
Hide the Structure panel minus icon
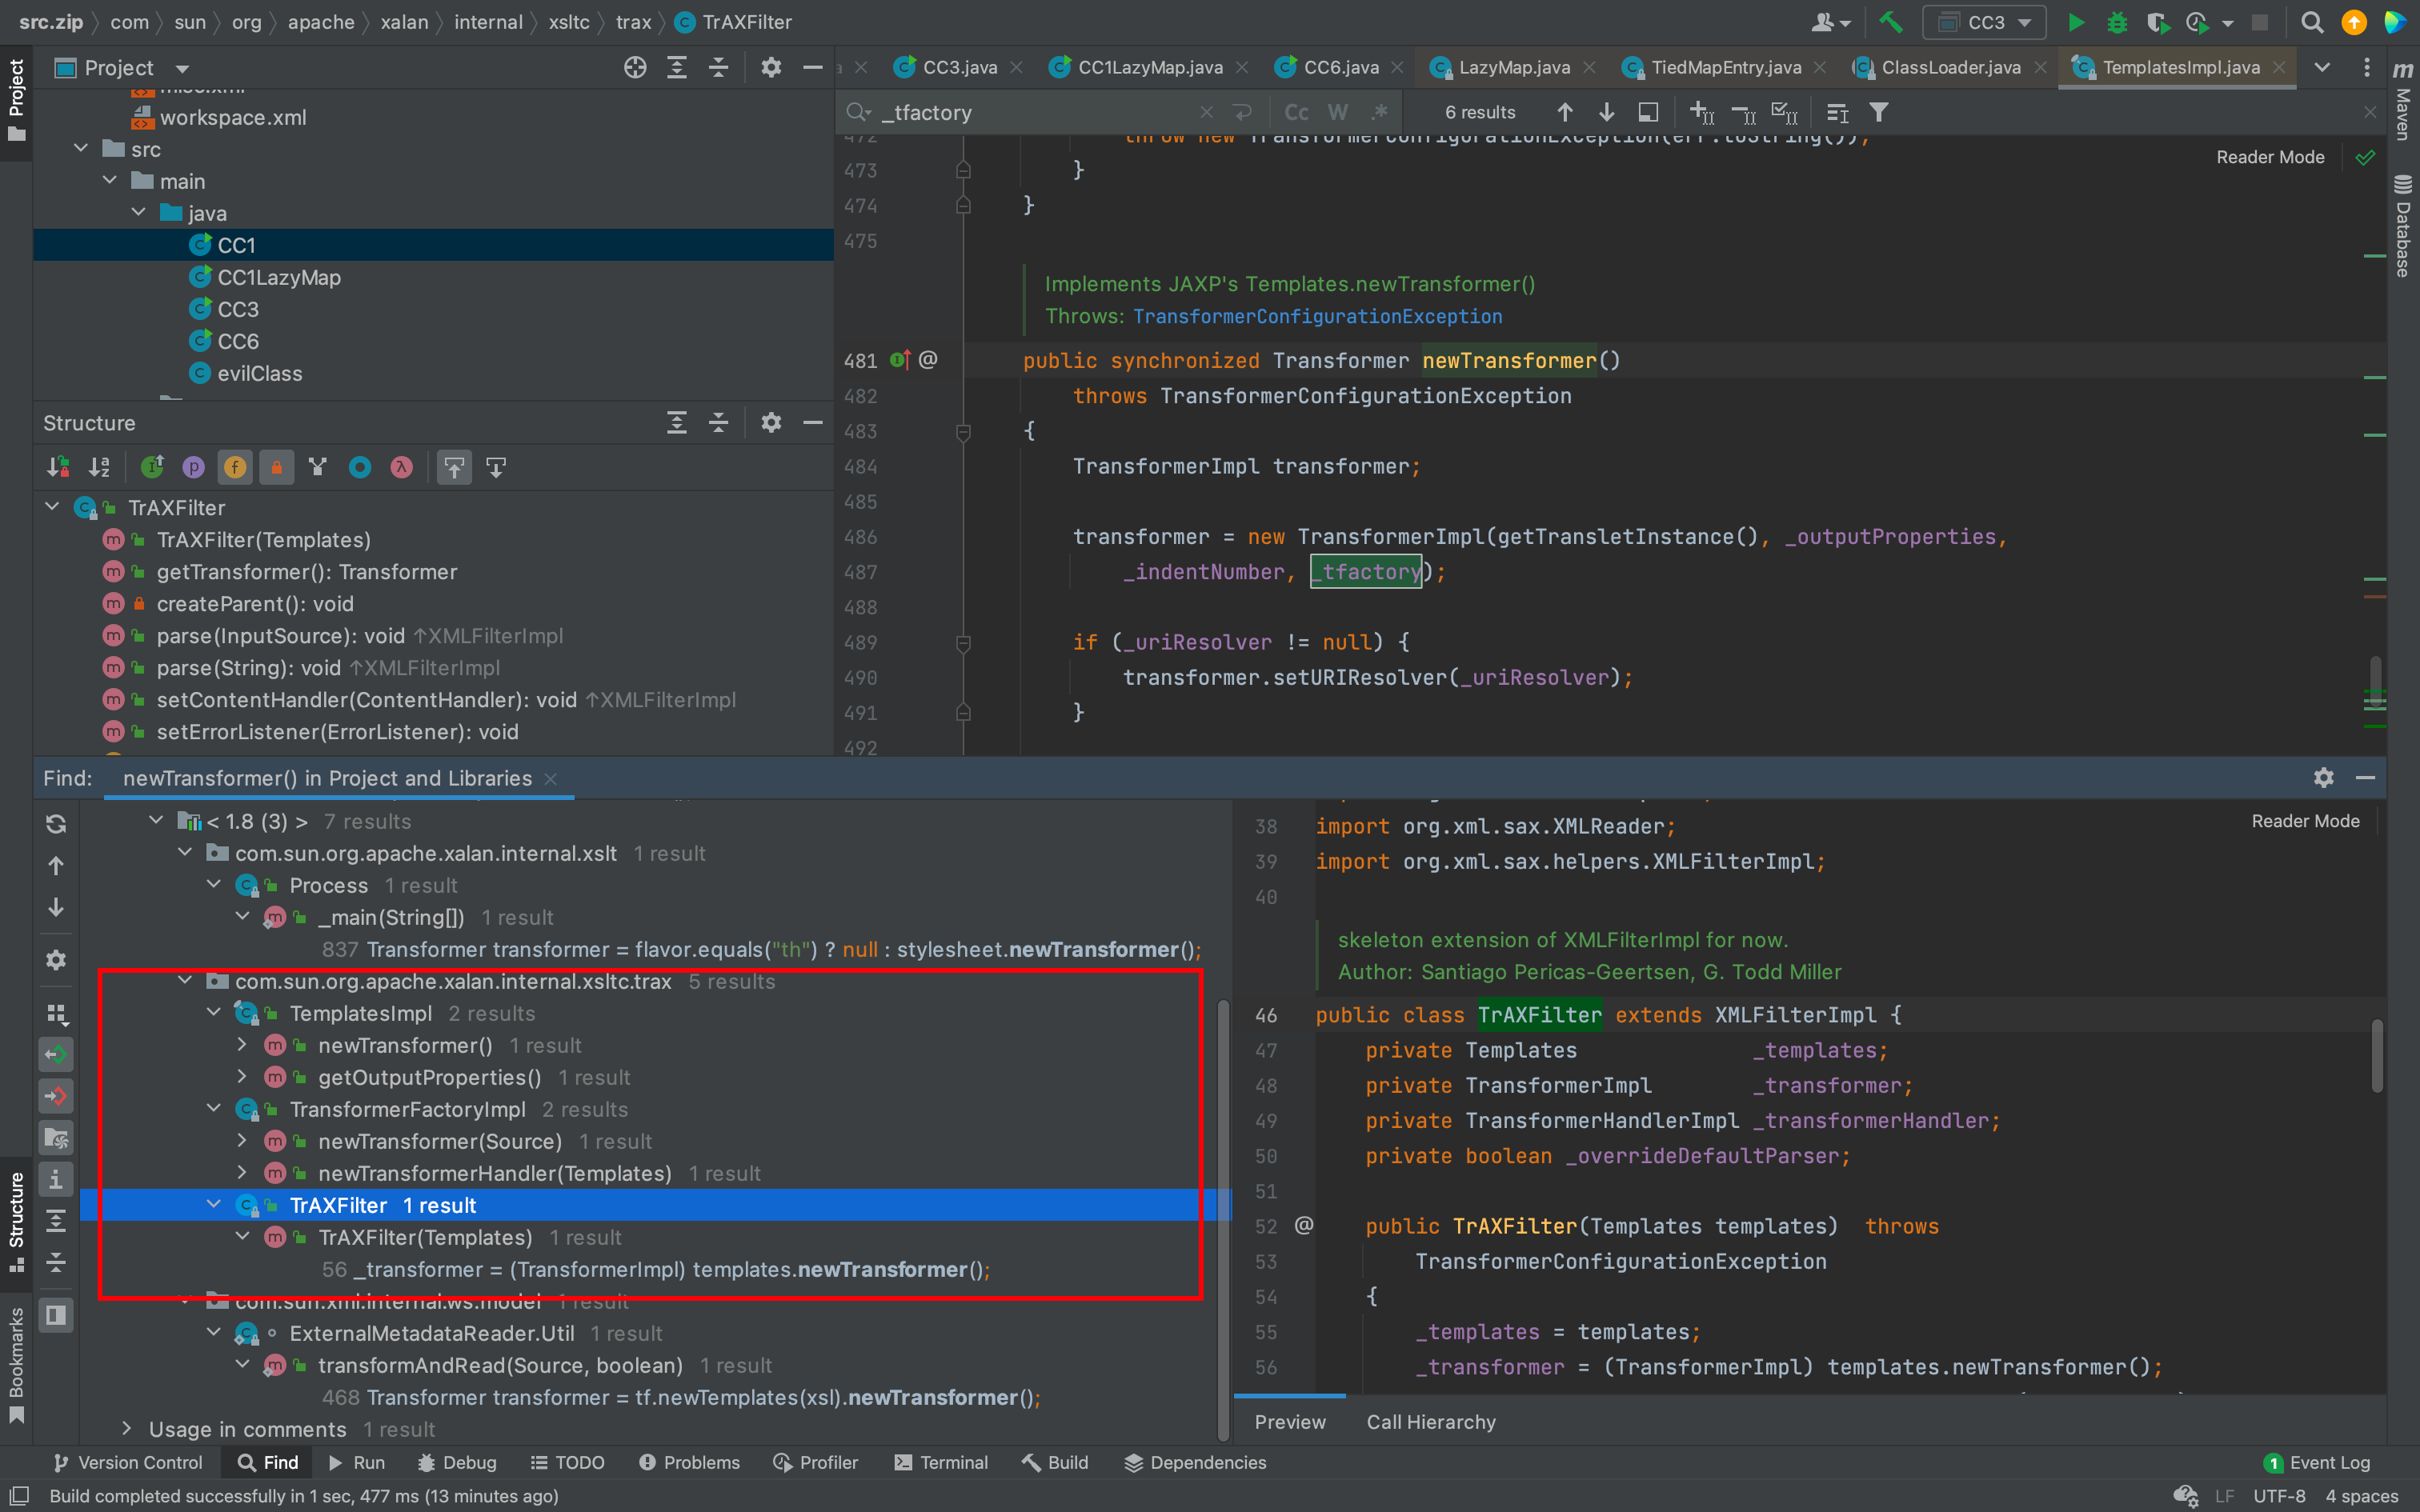[x=813, y=422]
